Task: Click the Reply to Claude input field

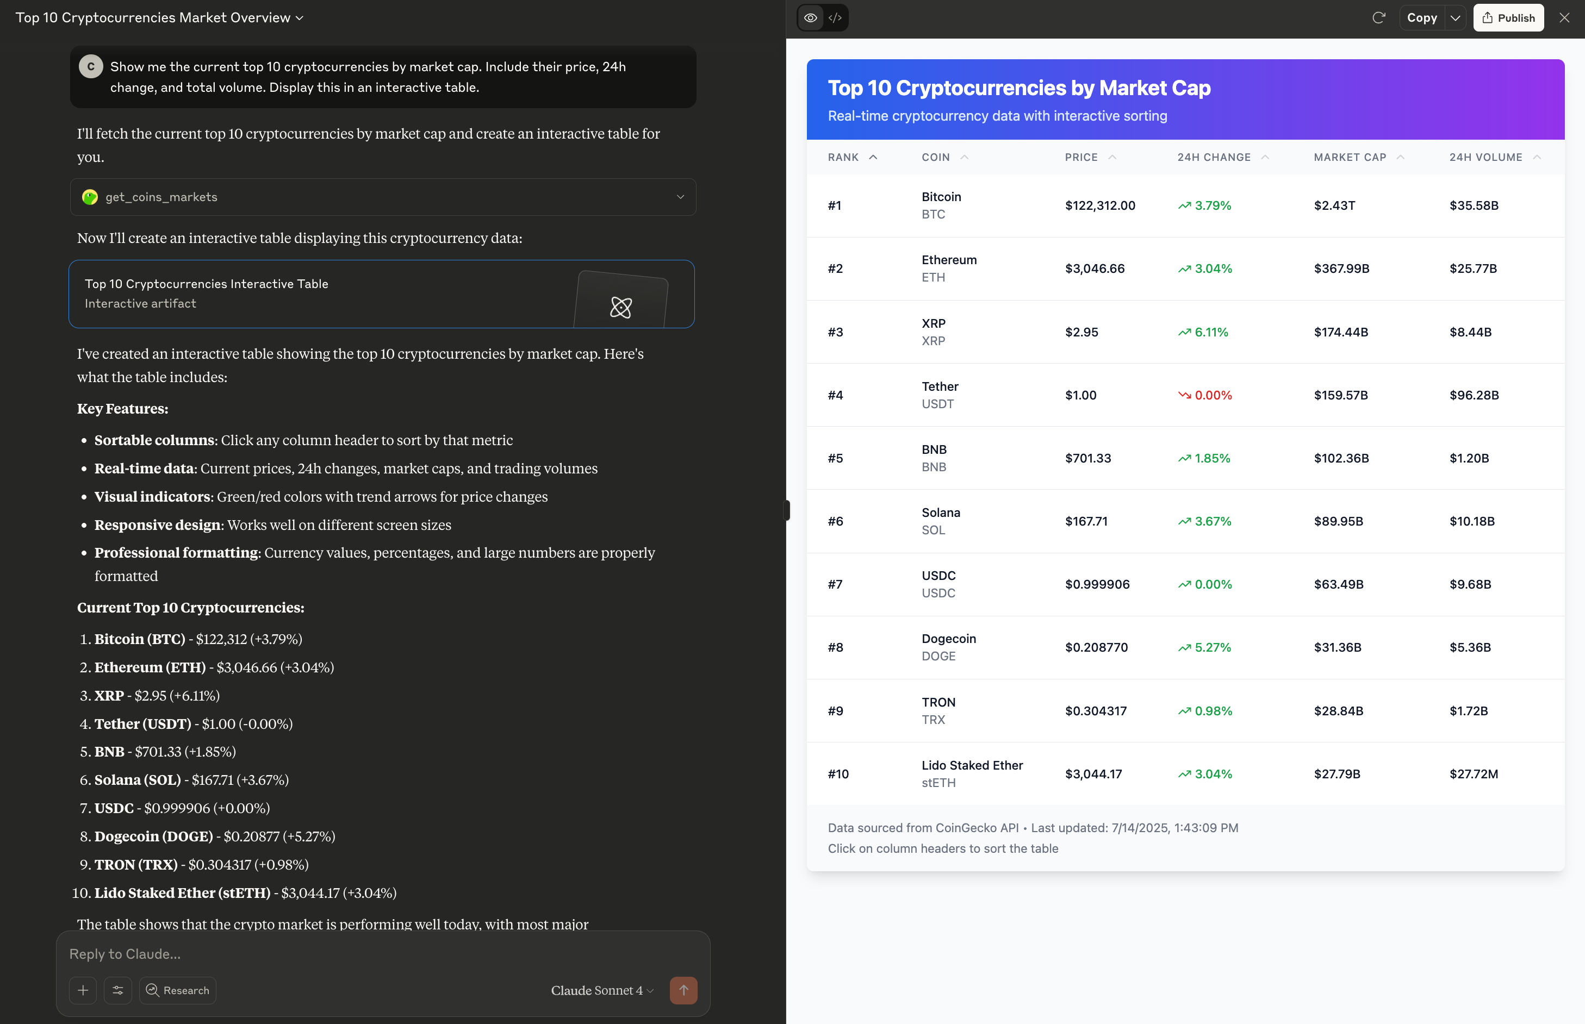Action: coord(382,953)
